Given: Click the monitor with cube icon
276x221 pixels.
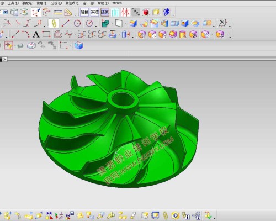Looking at the screenshot, I should pos(155,215).
